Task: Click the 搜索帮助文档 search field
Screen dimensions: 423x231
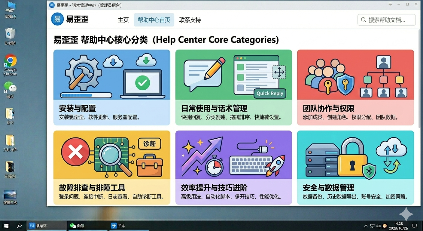Action: click(x=386, y=20)
